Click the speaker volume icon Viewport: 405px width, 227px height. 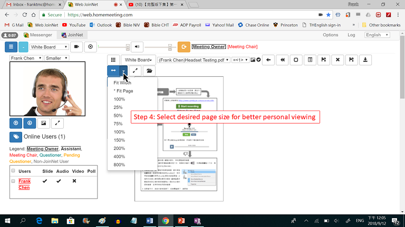tap(137, 47)
